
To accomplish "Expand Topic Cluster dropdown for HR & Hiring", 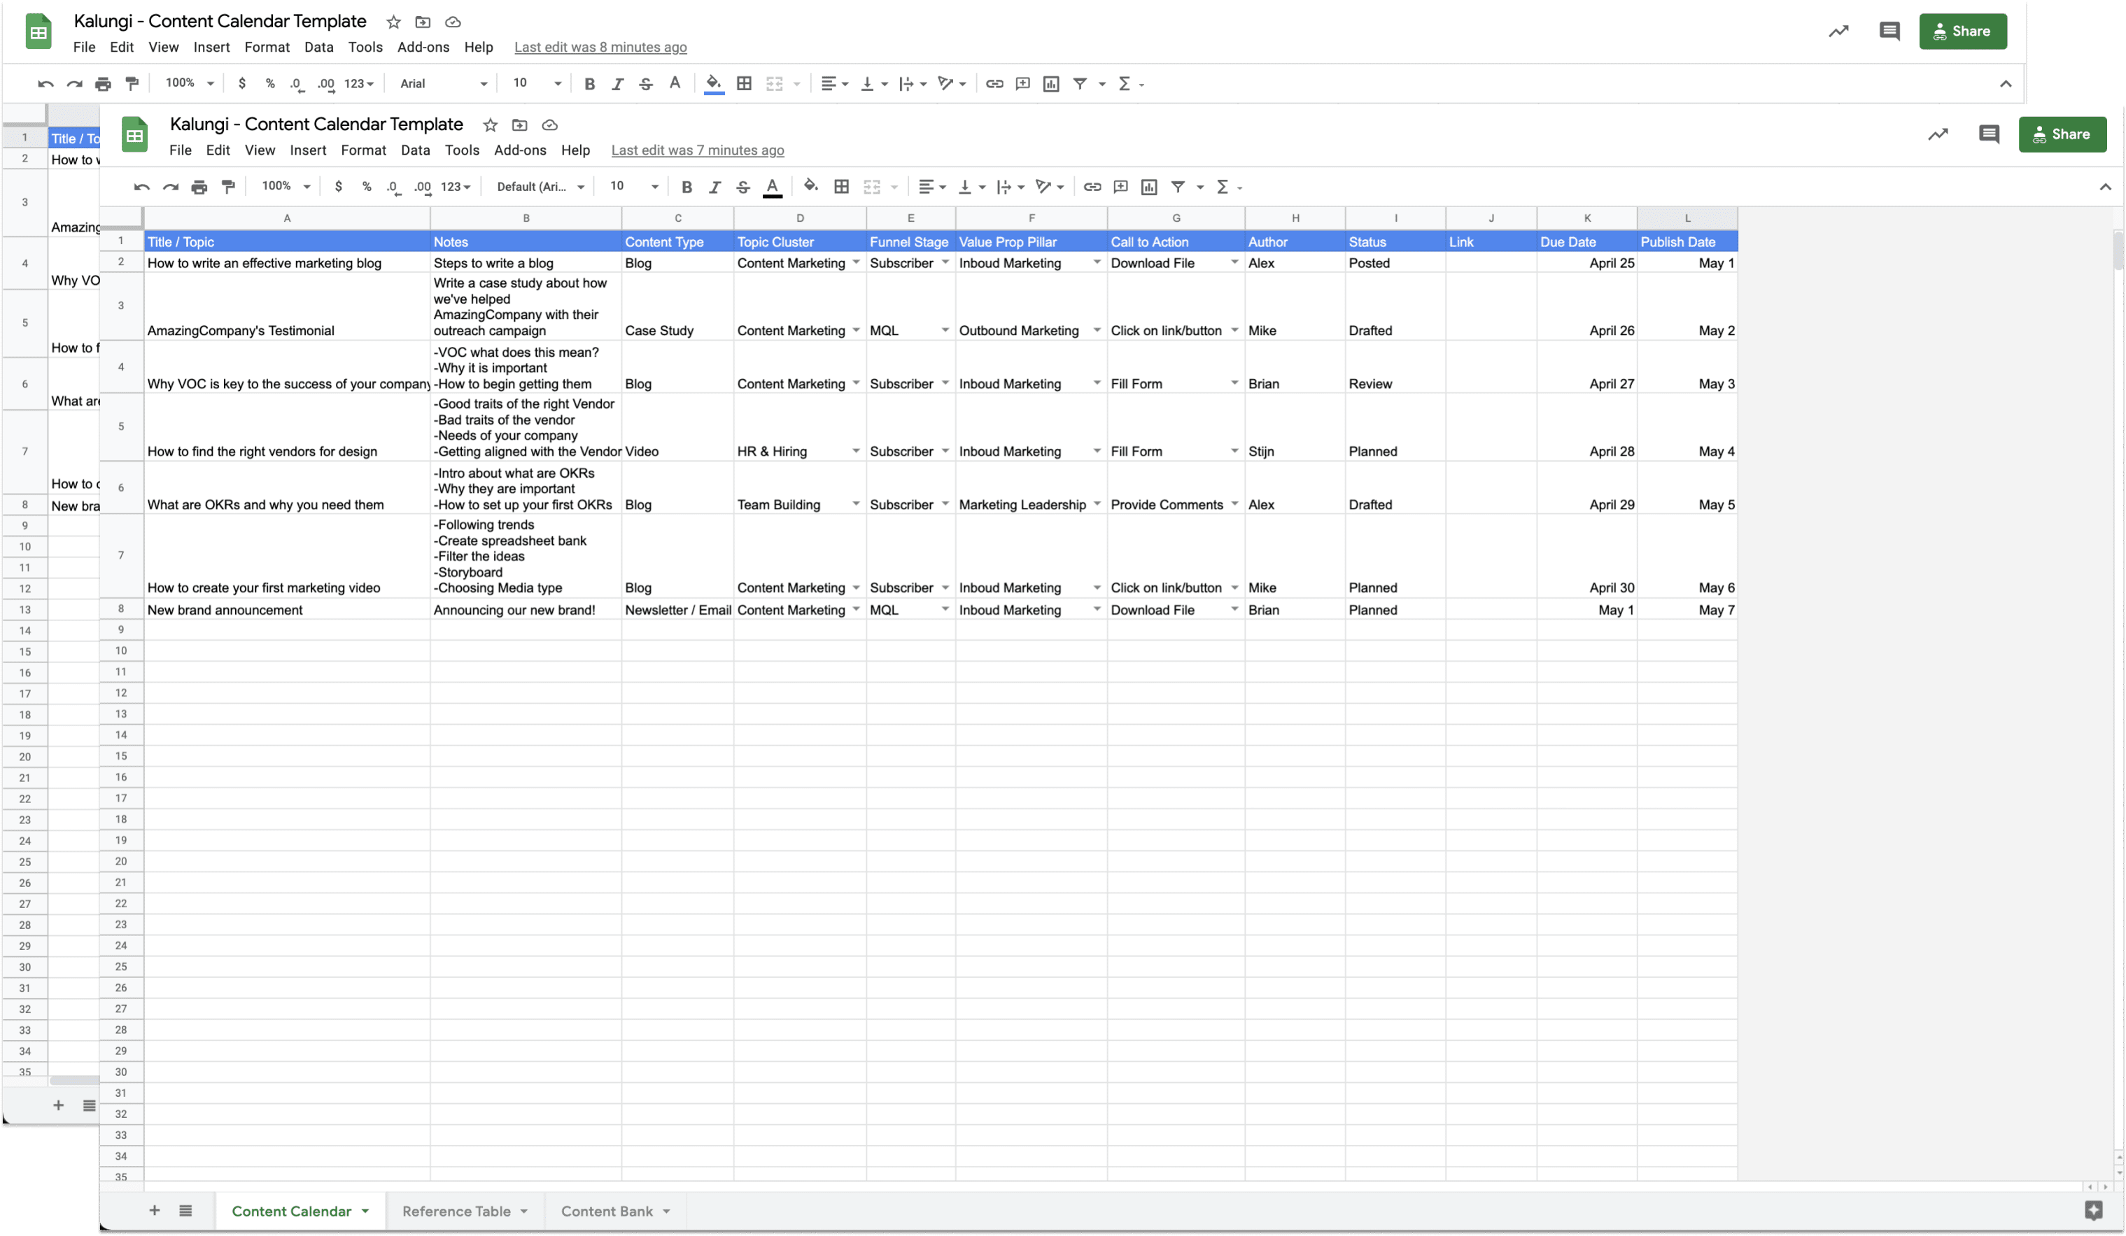I will point(855,451).
